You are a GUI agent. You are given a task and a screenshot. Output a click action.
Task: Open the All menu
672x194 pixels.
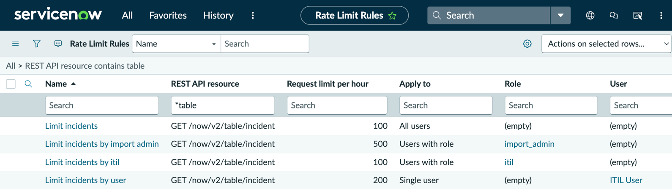point(127,16)
